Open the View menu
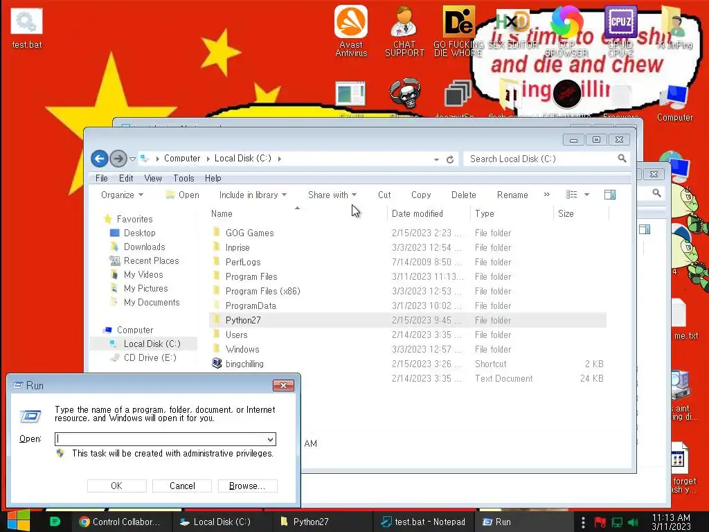 pos(153,178)
